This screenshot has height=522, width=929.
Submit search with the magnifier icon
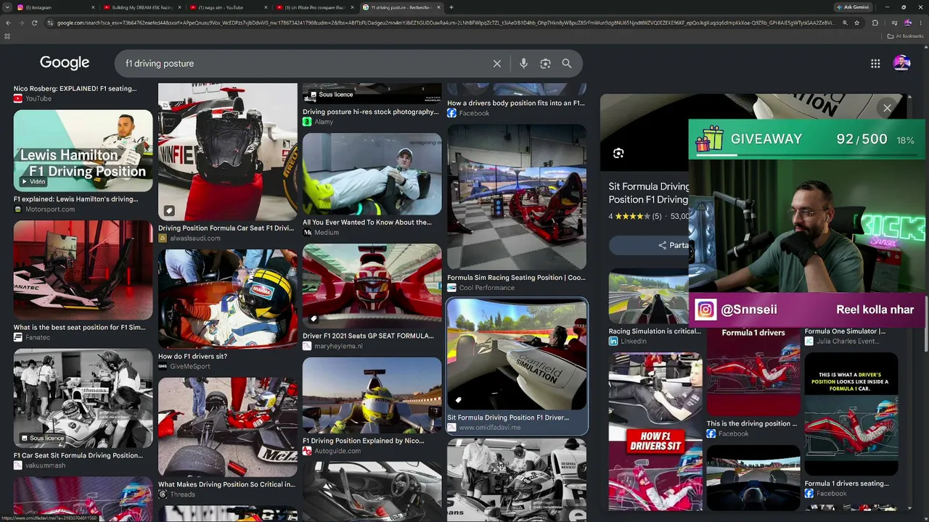pos(567,64)
